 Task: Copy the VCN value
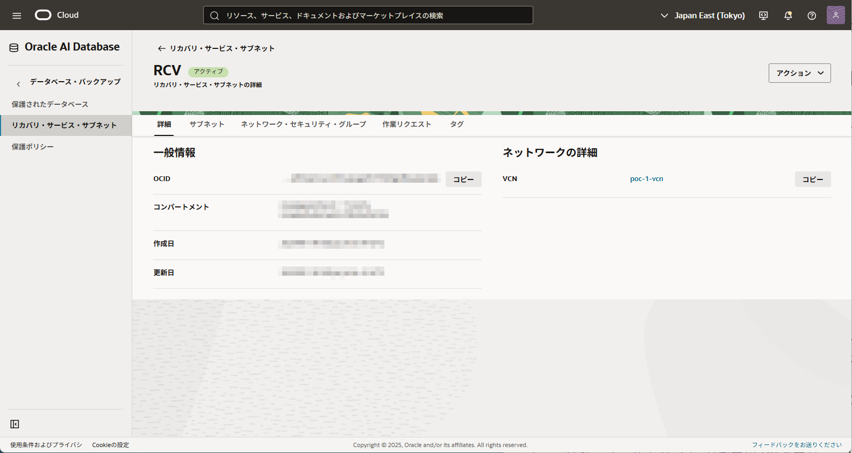[x=813, y=179]
